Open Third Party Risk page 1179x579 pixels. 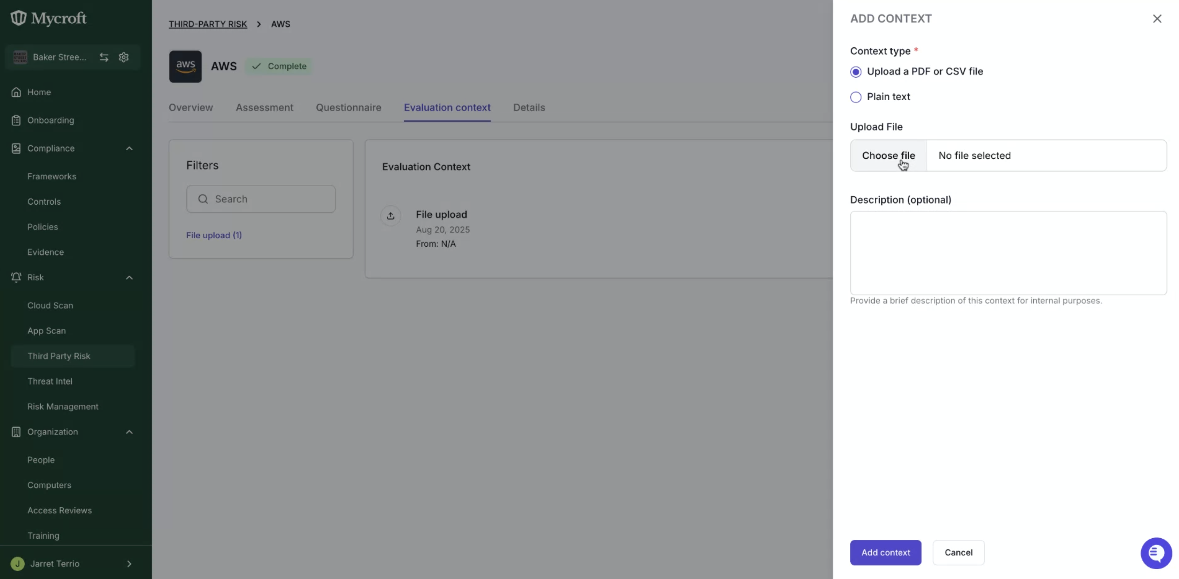[x=73, y=356]
